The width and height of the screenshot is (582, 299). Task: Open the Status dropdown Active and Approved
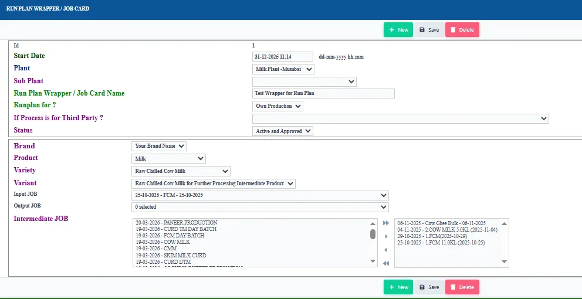click(283, 131)
